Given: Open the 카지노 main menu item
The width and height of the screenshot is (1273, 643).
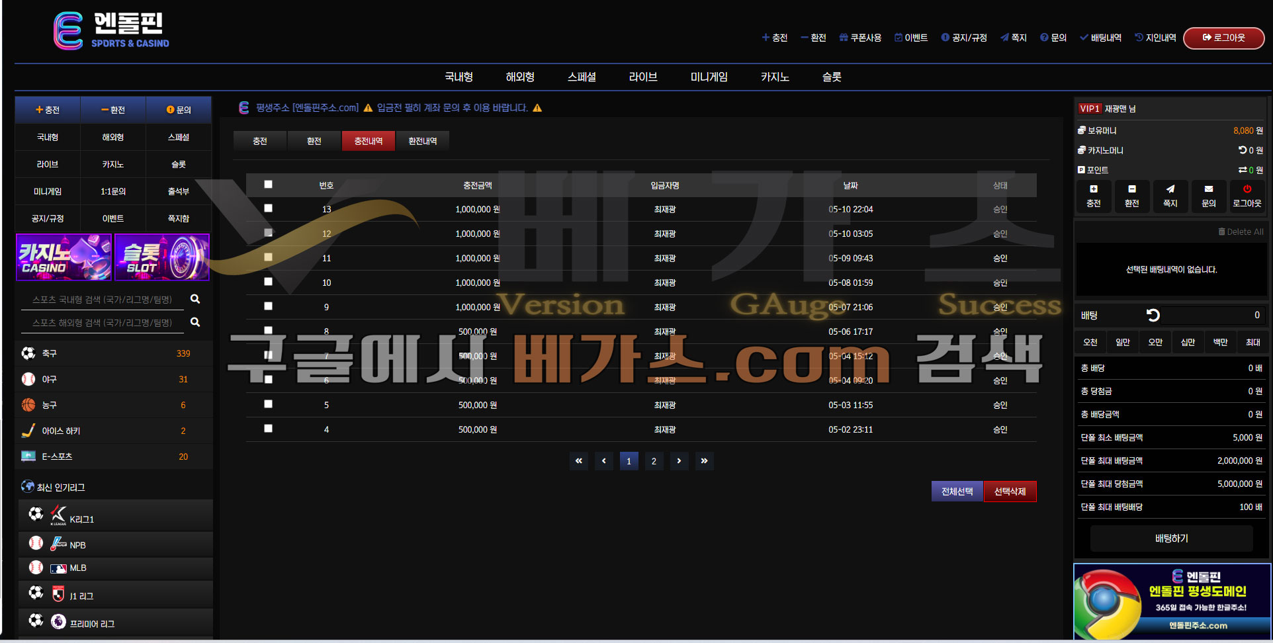Looking at the screenshot, I should 775,77.
